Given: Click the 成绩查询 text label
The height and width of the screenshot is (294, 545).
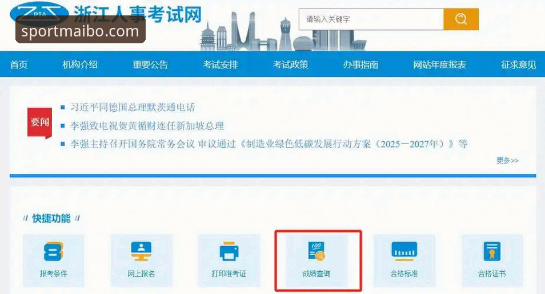Looking at the screenshot, I should [316, 273].
